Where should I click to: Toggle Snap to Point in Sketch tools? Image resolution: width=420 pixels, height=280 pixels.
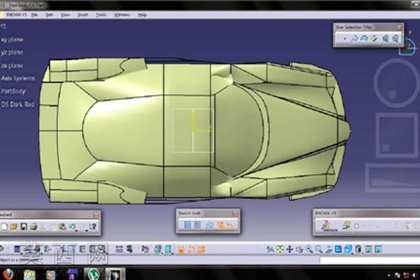(x=197, y=225)
